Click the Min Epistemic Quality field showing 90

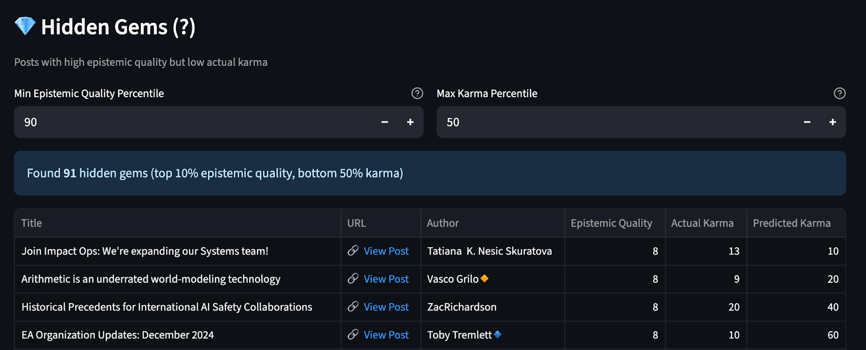point(194,122)
